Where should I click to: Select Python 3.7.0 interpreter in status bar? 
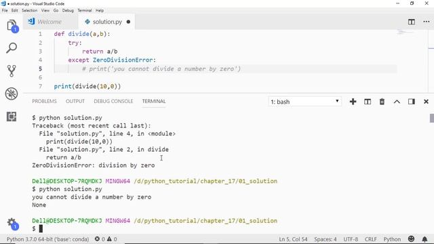click(47, 239)
